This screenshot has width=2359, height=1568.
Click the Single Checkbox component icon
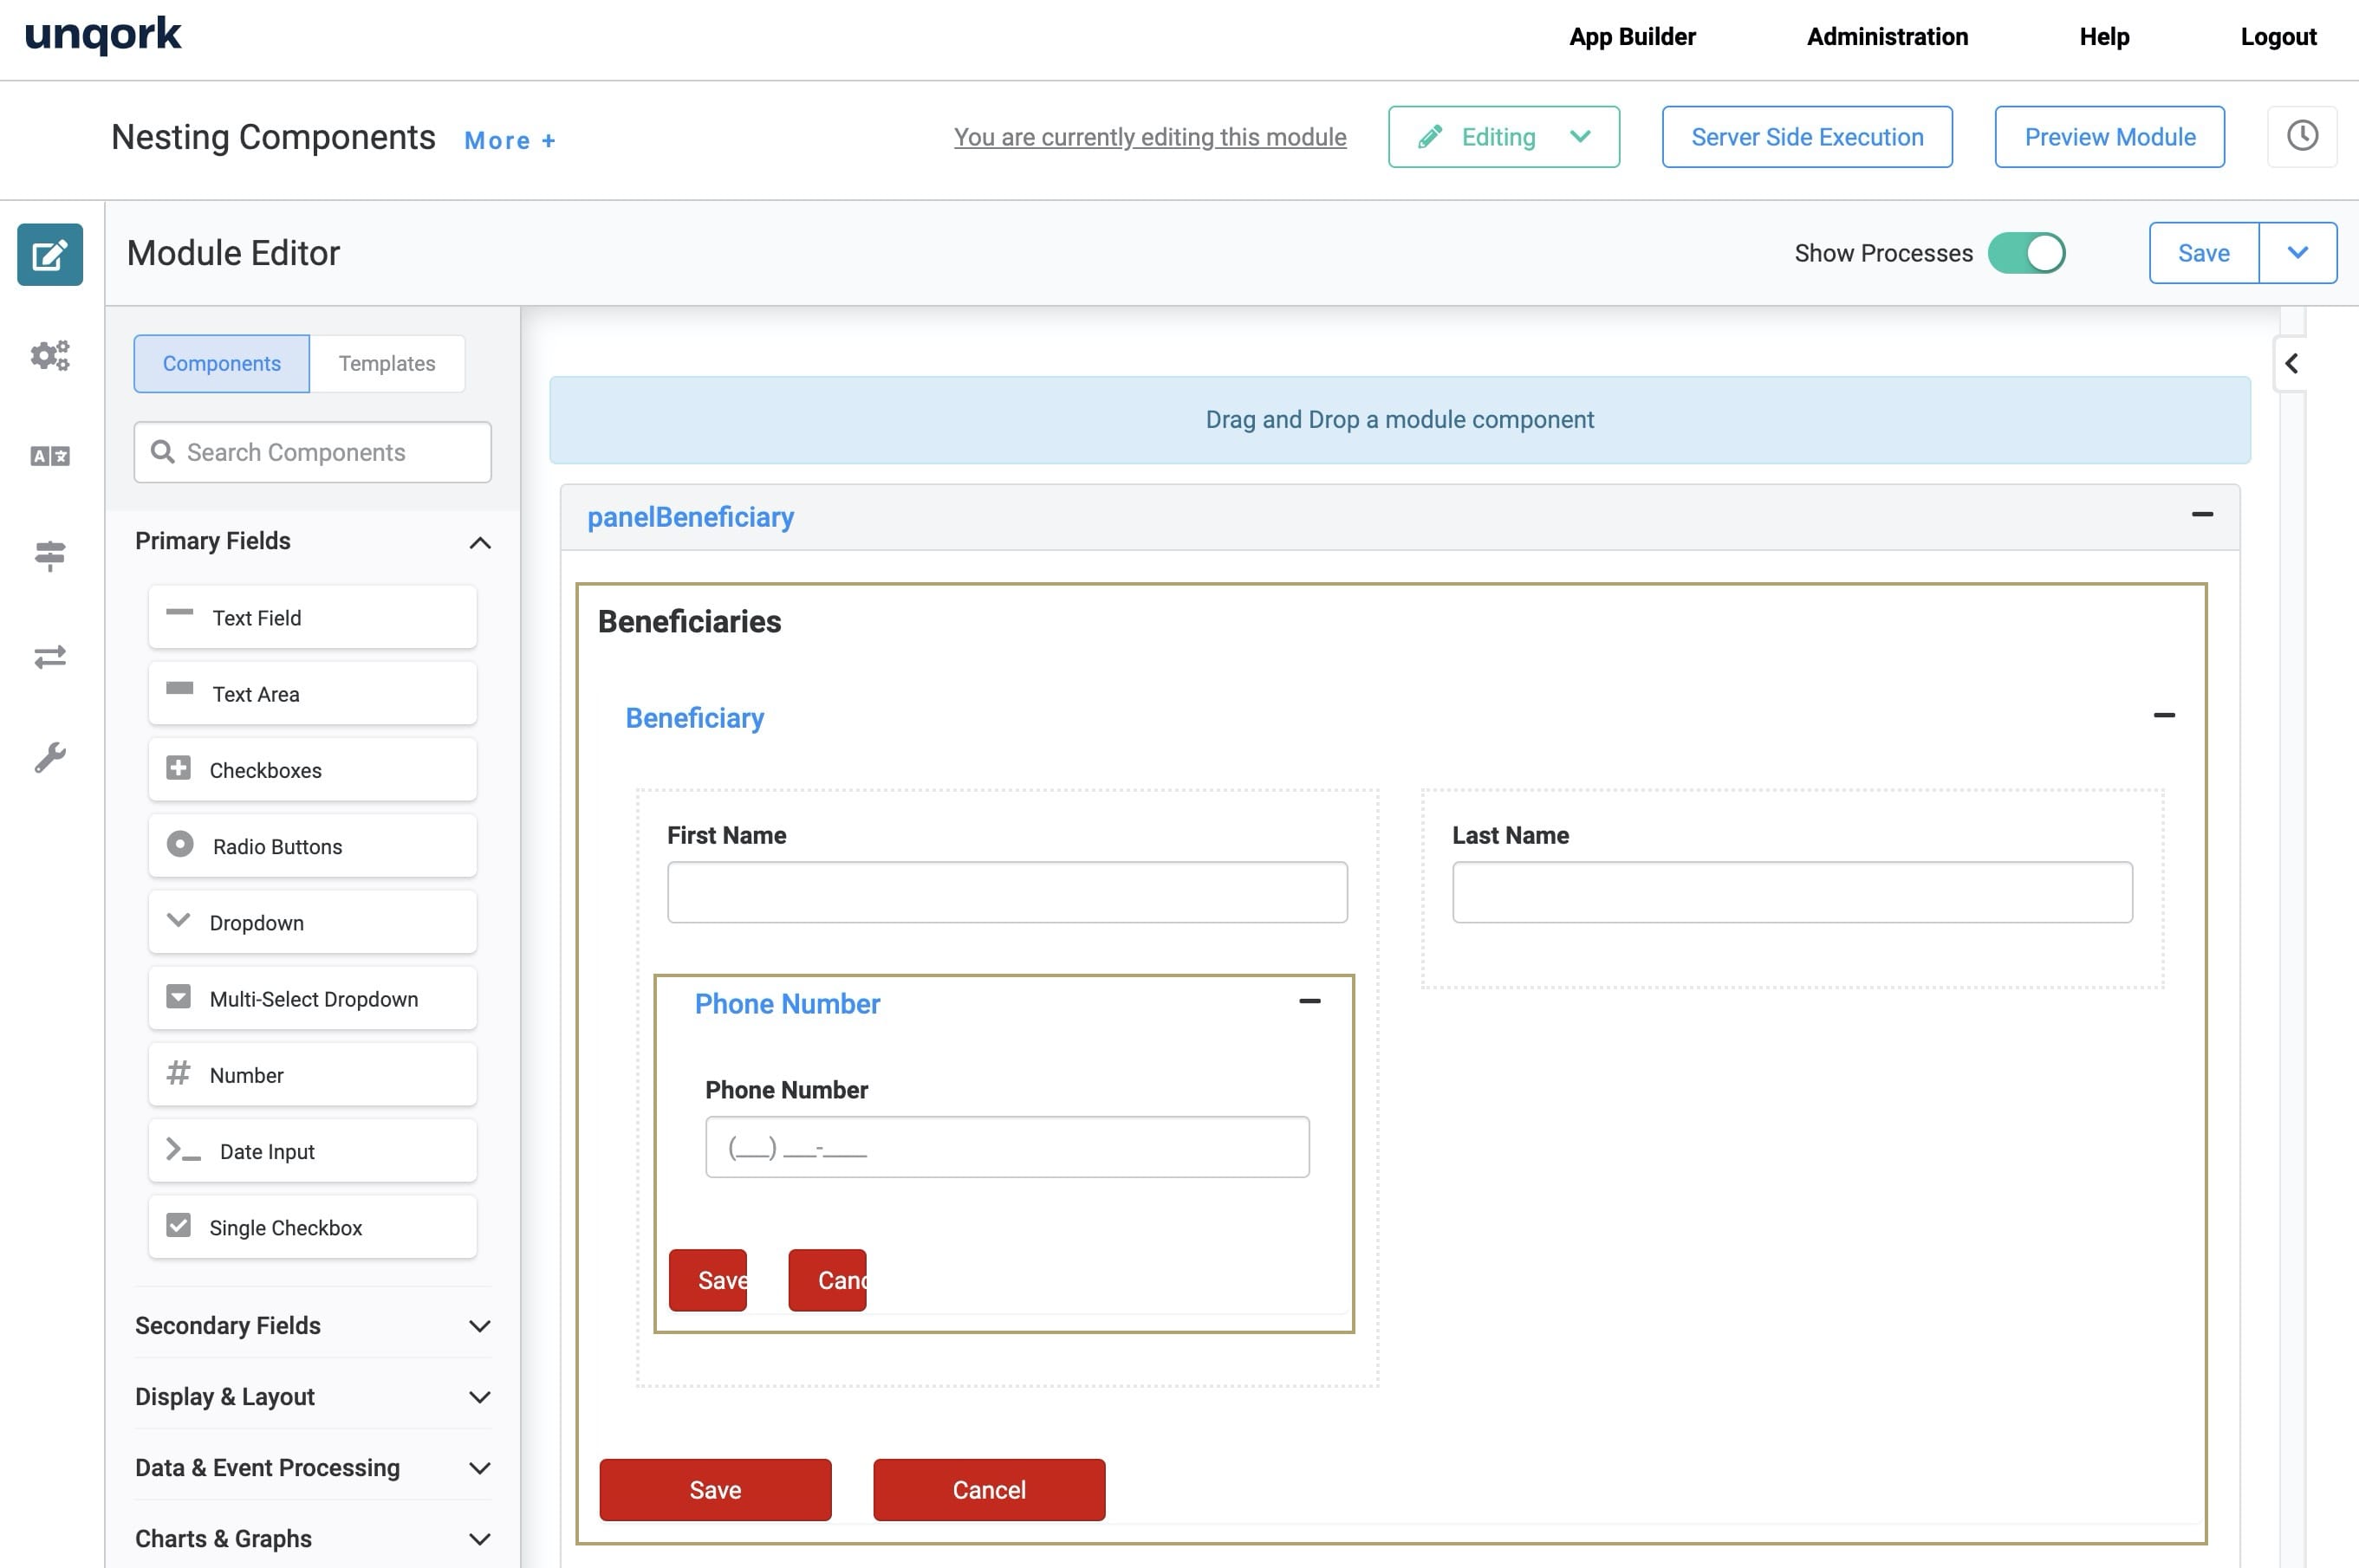[x=178, y=1225]
